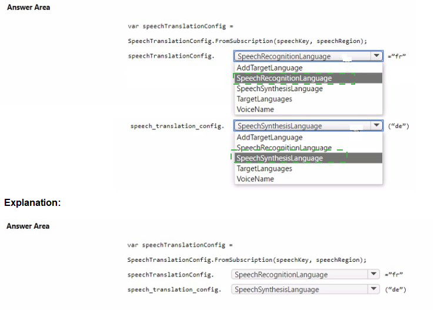Collapse the open dropdown arrow beside ="fr"
Image resolution: width=434 pixels, height=310 pixels.
376,56
